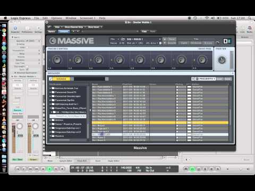Select the yellow highlighted preset row
Screen dimensions: 255x191
point(160,123)
